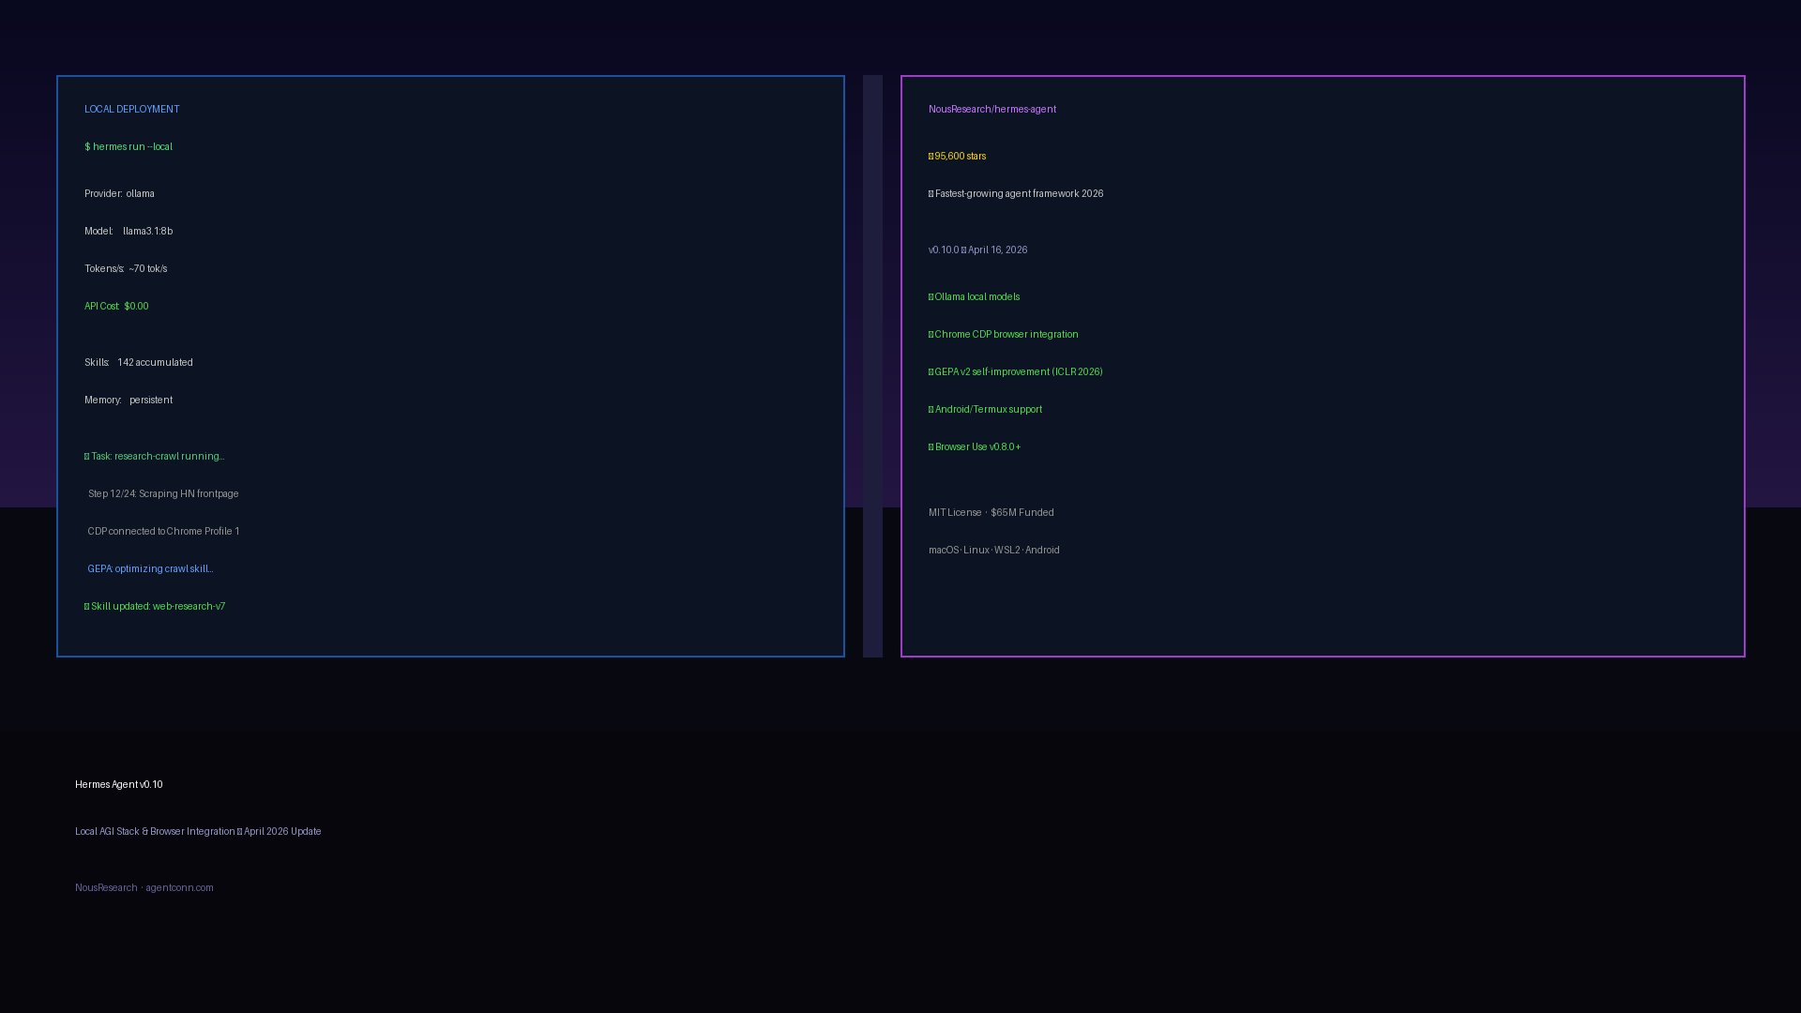Click the Chrome CDP browser integration icon

[x=931, y=334]
